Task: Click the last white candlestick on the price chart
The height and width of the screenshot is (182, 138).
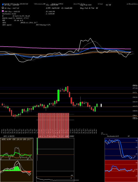Action: pyautogui.click(x=101, y=105)
